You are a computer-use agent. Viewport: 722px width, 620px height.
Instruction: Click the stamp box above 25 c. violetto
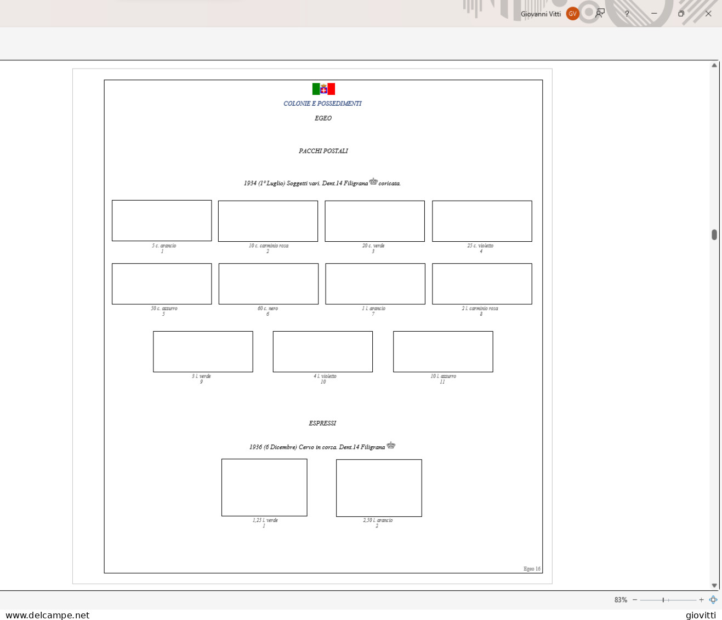[x=482, y=221]
